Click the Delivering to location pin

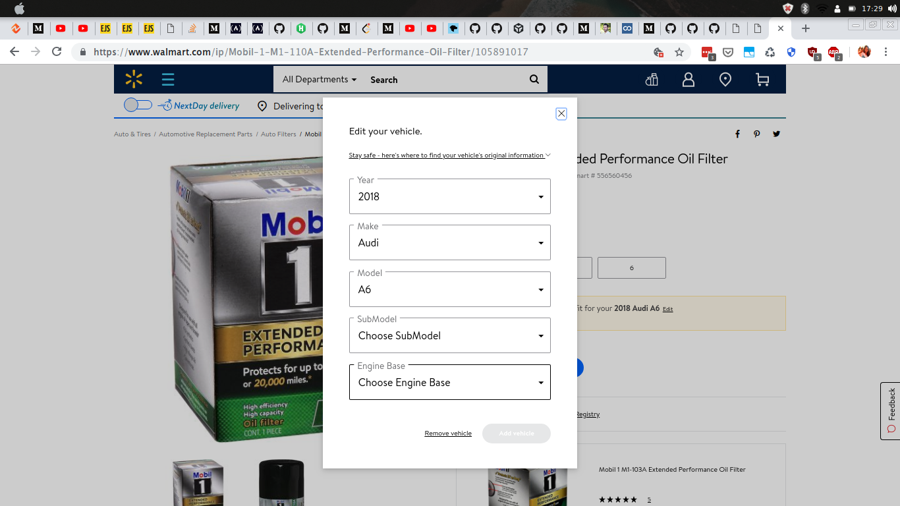tap(262, 106)
